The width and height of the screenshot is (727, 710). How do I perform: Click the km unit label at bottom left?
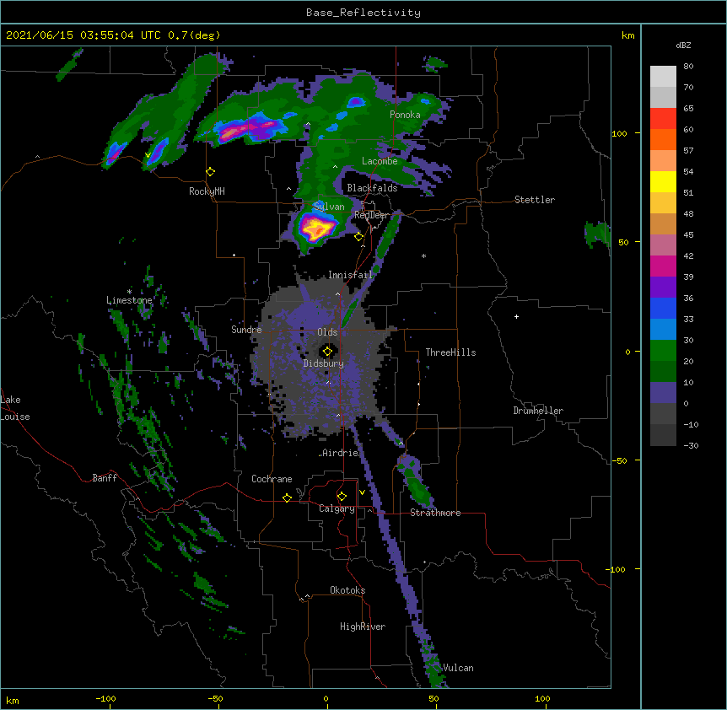click(13, 700)
